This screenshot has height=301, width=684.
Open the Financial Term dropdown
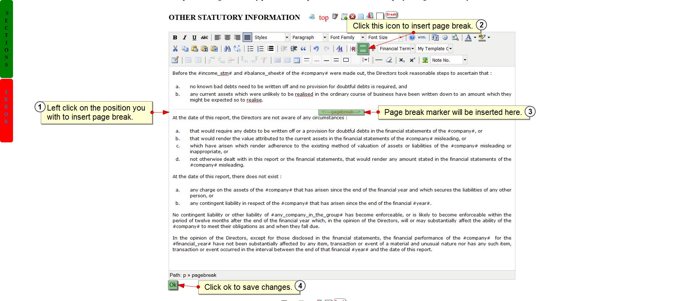(x=396, y=49)
